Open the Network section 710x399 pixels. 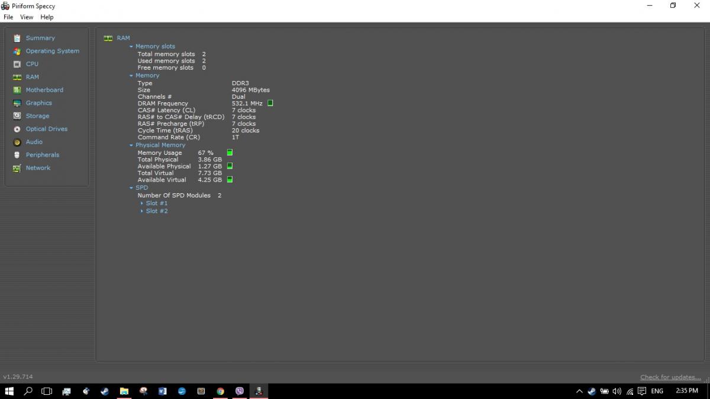[x=38, y=168]
